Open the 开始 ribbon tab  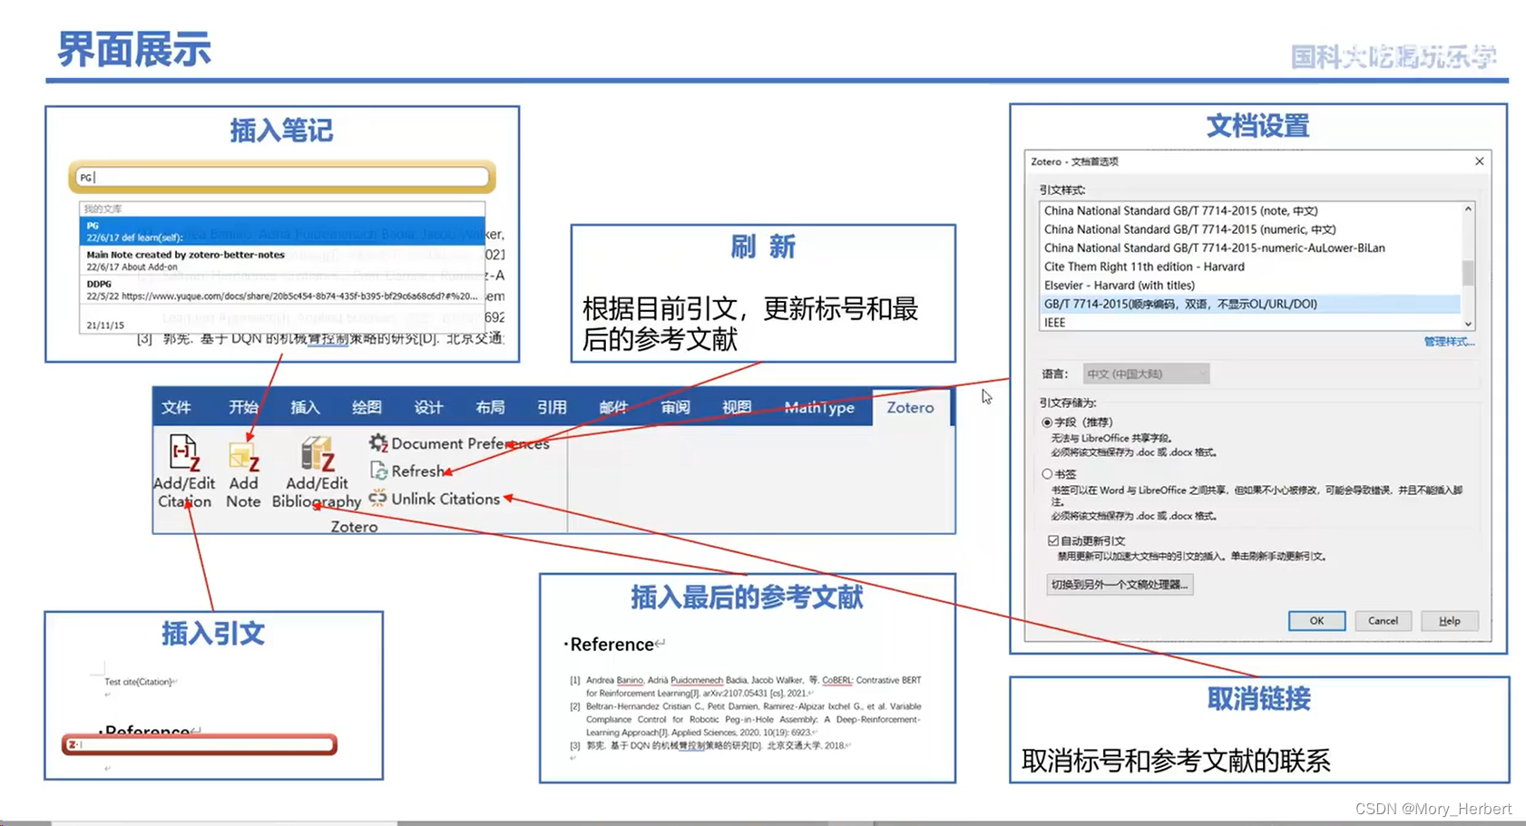coord(243,407)
